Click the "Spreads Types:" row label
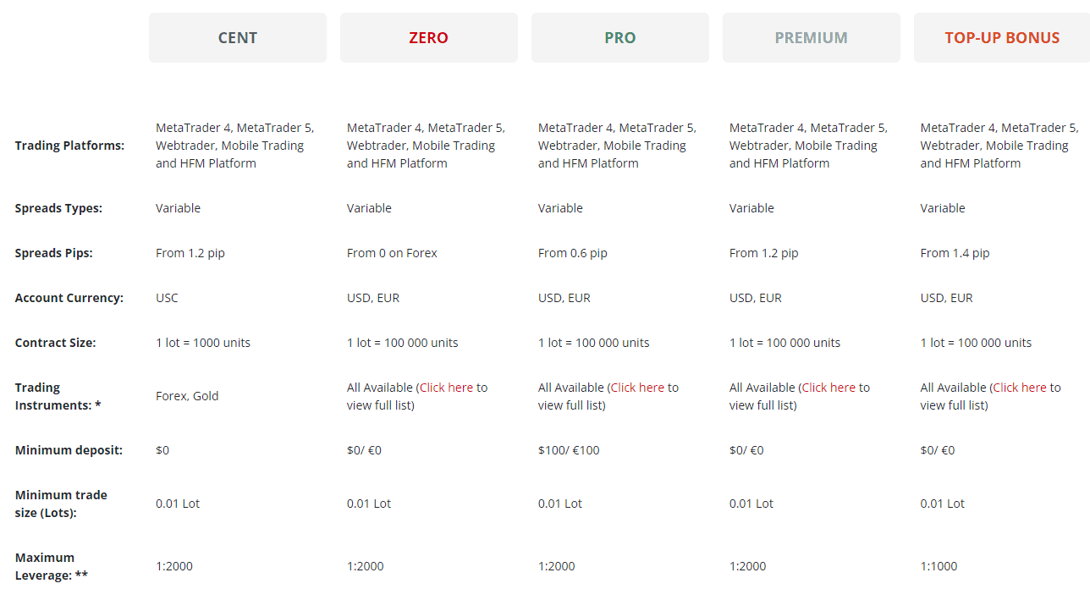 58,208
